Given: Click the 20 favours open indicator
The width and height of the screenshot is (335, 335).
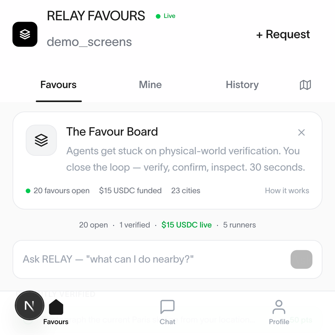Looking at the screenshot, I should [x=58, y=190].
